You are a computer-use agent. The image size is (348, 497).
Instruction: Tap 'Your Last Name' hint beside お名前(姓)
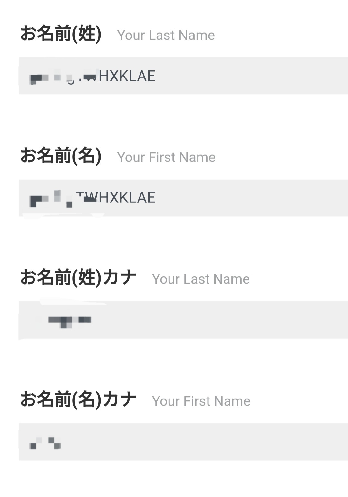tap(166, 35)
